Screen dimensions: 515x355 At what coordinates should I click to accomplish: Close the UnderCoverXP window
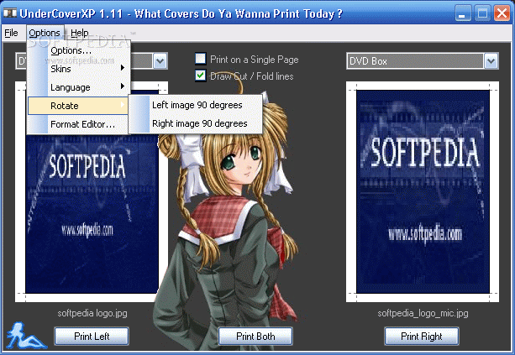click(x=502, y=13)
